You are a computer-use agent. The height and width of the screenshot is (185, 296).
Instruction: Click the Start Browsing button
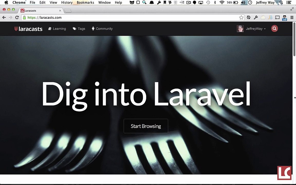coord(146,126)
